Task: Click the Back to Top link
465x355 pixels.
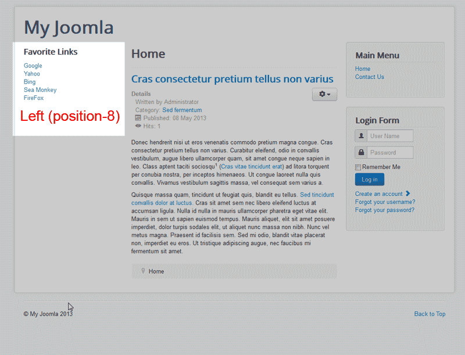Action: 430,314
